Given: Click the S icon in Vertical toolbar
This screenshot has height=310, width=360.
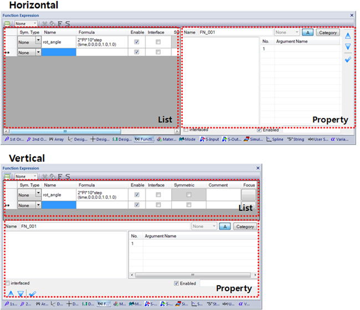Looking at the screenshot, I should click(x=67, y=177).
